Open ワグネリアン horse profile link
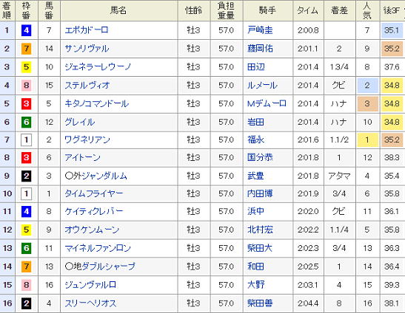The height and width of the screenshot is (313, 405). pyautogui.click(x=87, y=140)
